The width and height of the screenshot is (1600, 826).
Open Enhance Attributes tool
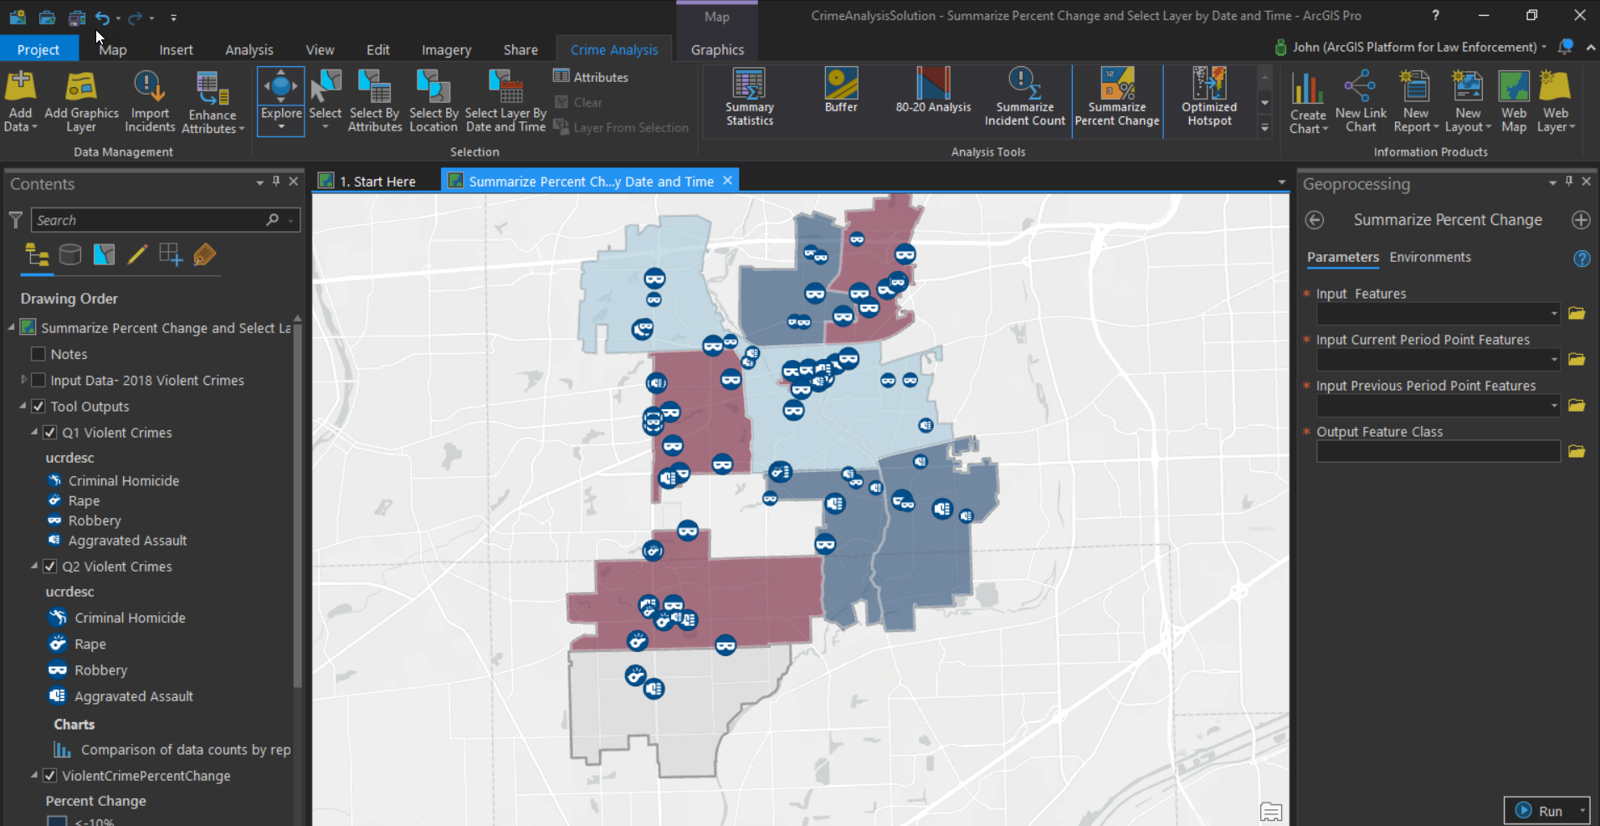tap(213, 101)
